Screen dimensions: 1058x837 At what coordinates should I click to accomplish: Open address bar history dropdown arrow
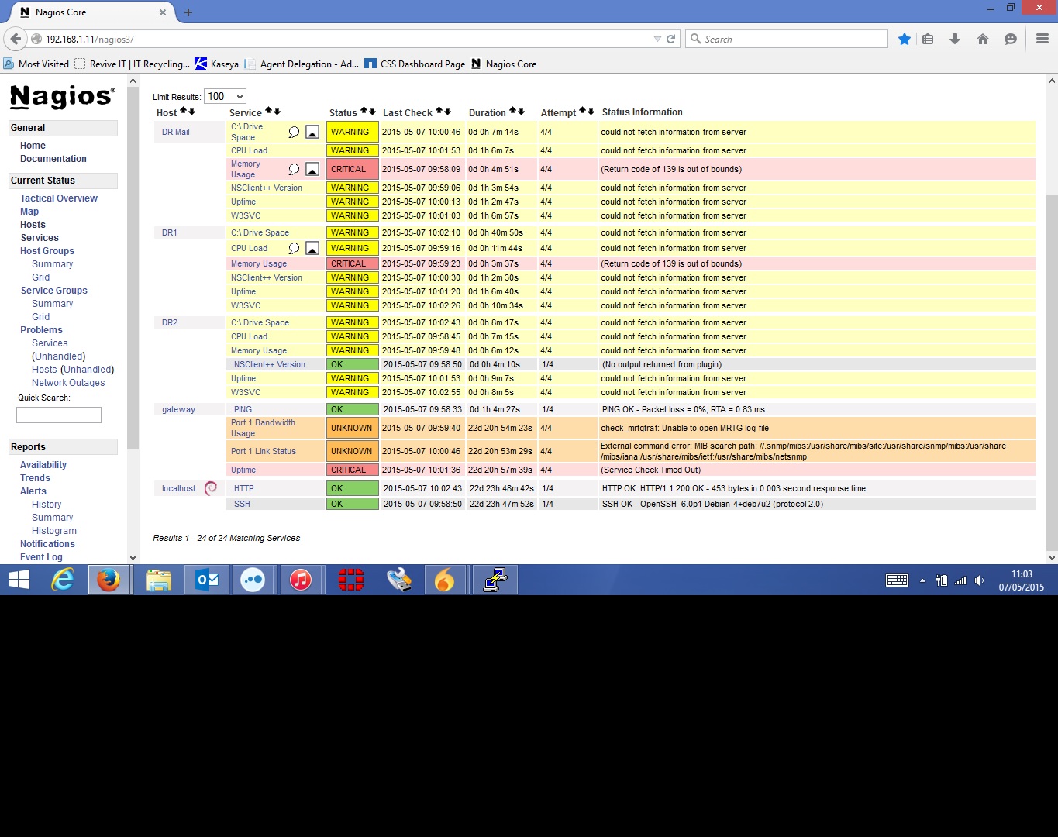(657, 39)
